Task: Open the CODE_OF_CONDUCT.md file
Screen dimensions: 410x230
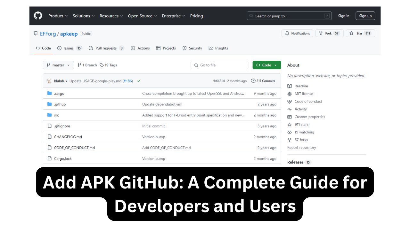Action: coord(74,148)
